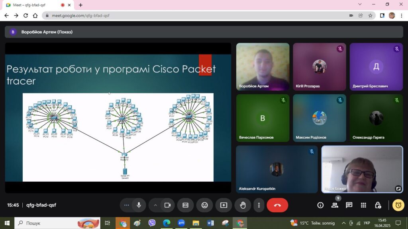Viewport: 408px width, 229px height.
Task: Leave the call with red hang-up button
Action: 277,205
